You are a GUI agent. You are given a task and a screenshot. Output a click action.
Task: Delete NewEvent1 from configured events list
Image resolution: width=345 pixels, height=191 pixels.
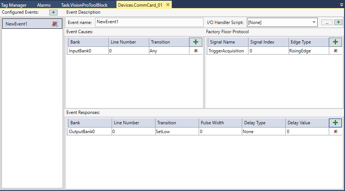click(55, 24)
